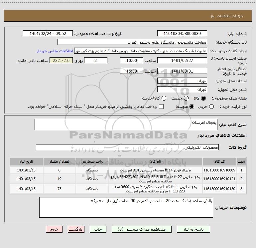Viewport: 256px width, 248px height.
Task: Click quantity cell showing 75
Action: click(x=59, y=189)
